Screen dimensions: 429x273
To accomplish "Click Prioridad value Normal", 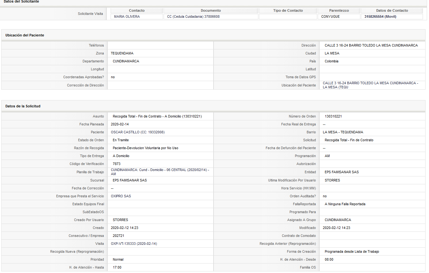I will pos(118,259).
